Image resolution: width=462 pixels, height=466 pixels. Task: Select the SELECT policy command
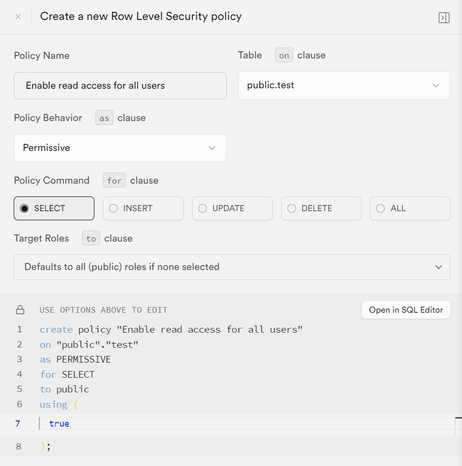(x=54, y=208)
